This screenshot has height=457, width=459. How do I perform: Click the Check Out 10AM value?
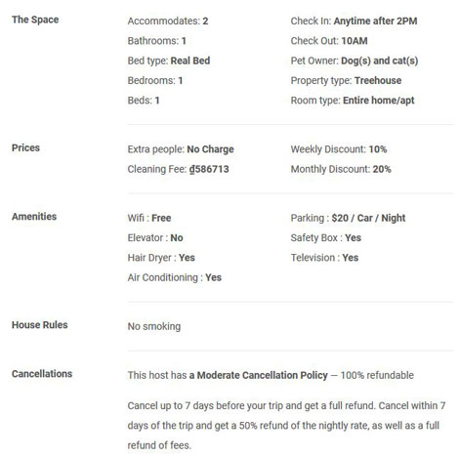[355, 41]
